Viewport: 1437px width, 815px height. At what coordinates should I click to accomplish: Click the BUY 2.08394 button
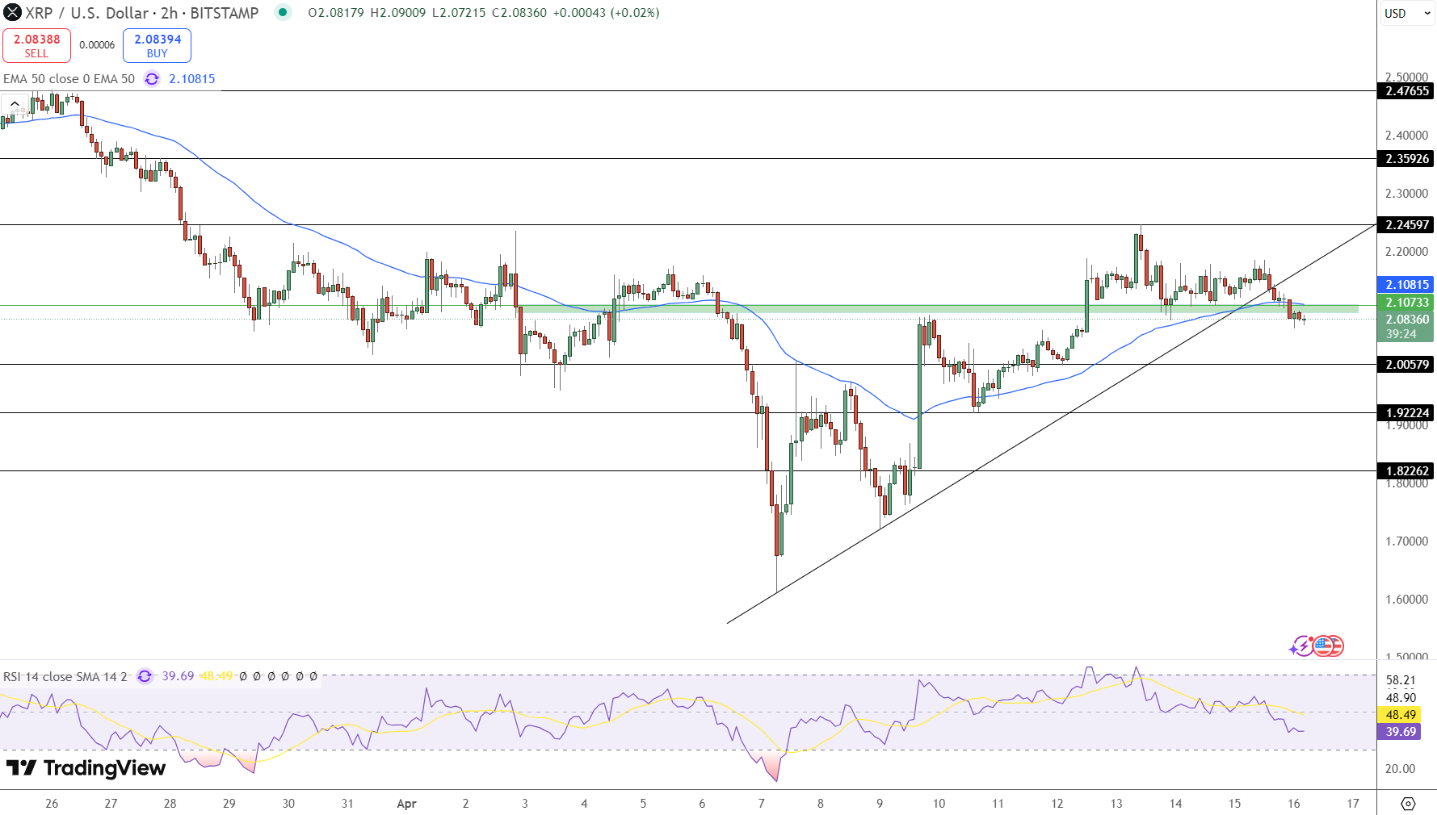(x=157, y=46)
